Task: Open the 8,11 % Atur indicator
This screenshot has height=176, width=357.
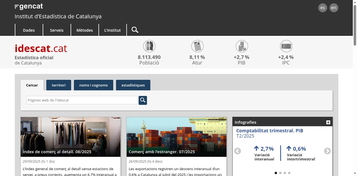Action: point(197,57)
